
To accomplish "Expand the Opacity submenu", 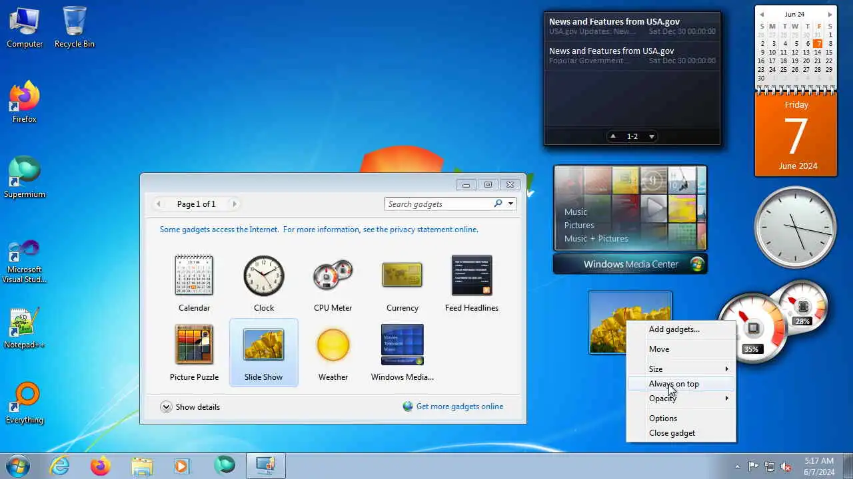I will click(x=681, y=399).
